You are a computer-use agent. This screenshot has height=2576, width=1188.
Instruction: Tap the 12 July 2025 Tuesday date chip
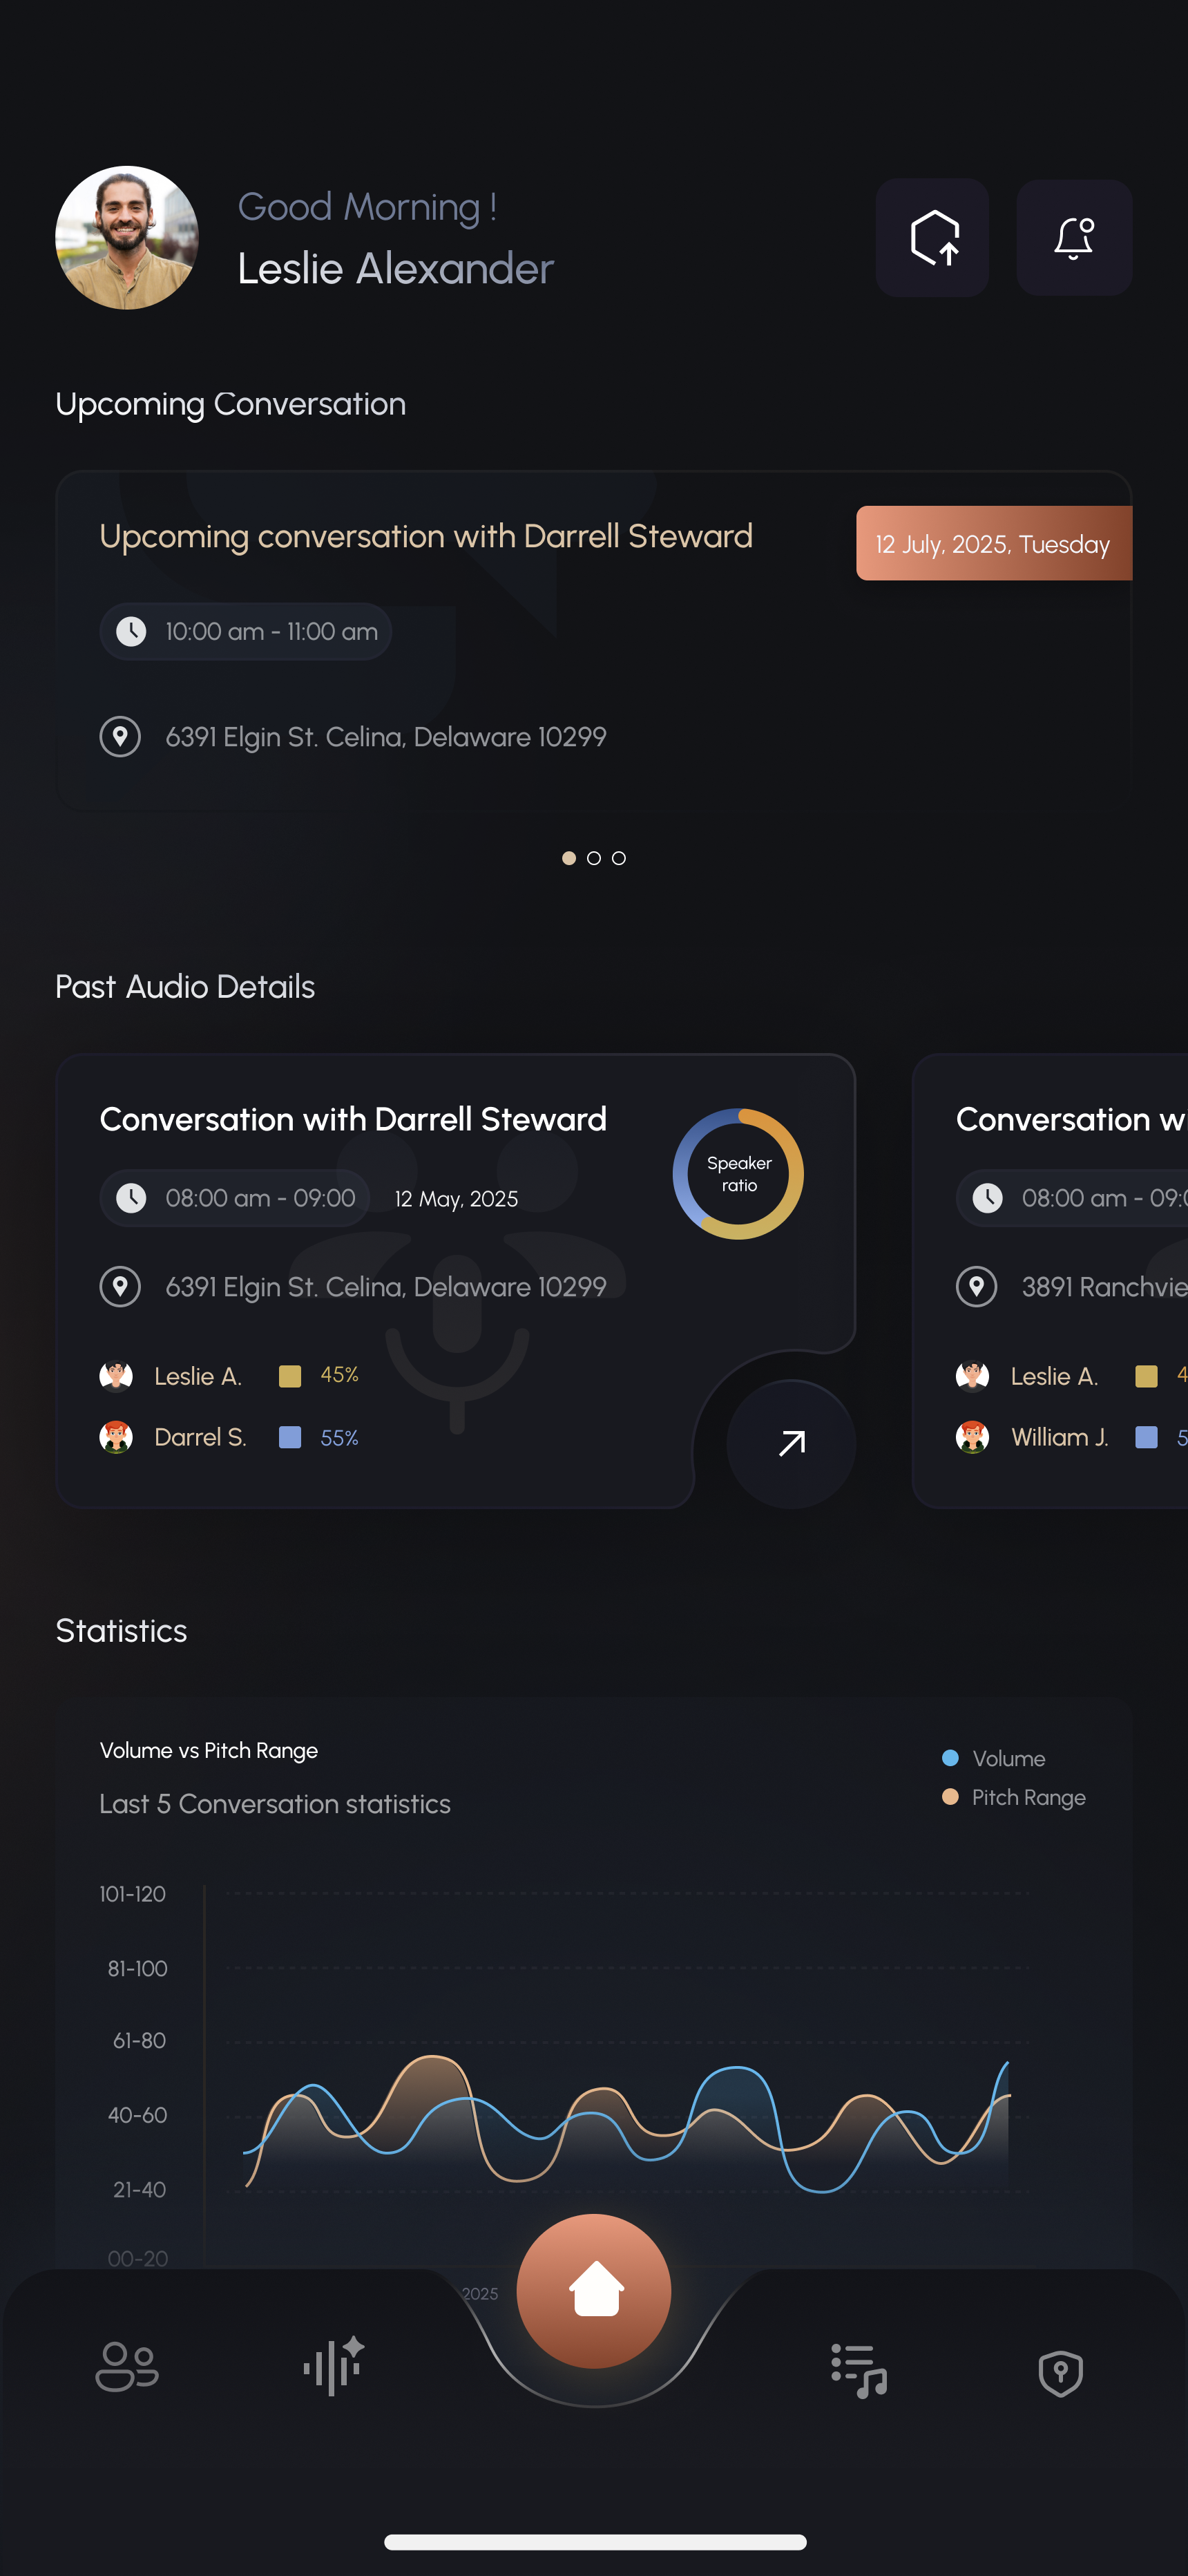pos(992,543)
